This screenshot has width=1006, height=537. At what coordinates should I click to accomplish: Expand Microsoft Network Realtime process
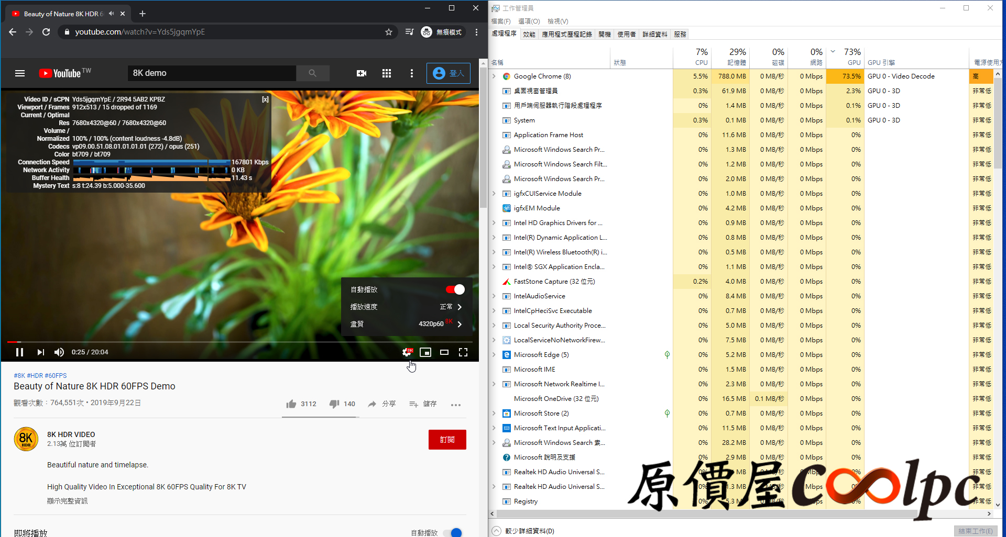[494, 384]
